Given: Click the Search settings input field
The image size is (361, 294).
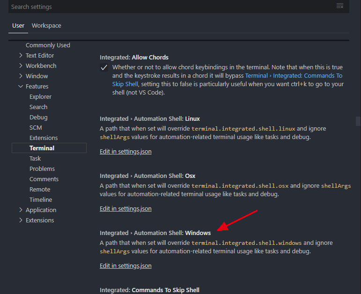Looking at the screenshot, I should [x=170, y=7].
